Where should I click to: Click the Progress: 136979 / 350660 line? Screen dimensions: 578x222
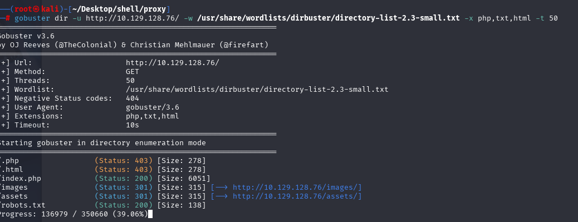pos(74,214)
